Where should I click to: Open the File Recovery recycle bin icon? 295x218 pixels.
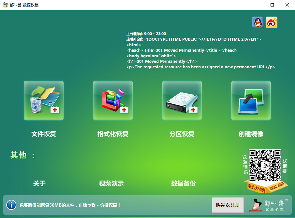click(44, 101)
